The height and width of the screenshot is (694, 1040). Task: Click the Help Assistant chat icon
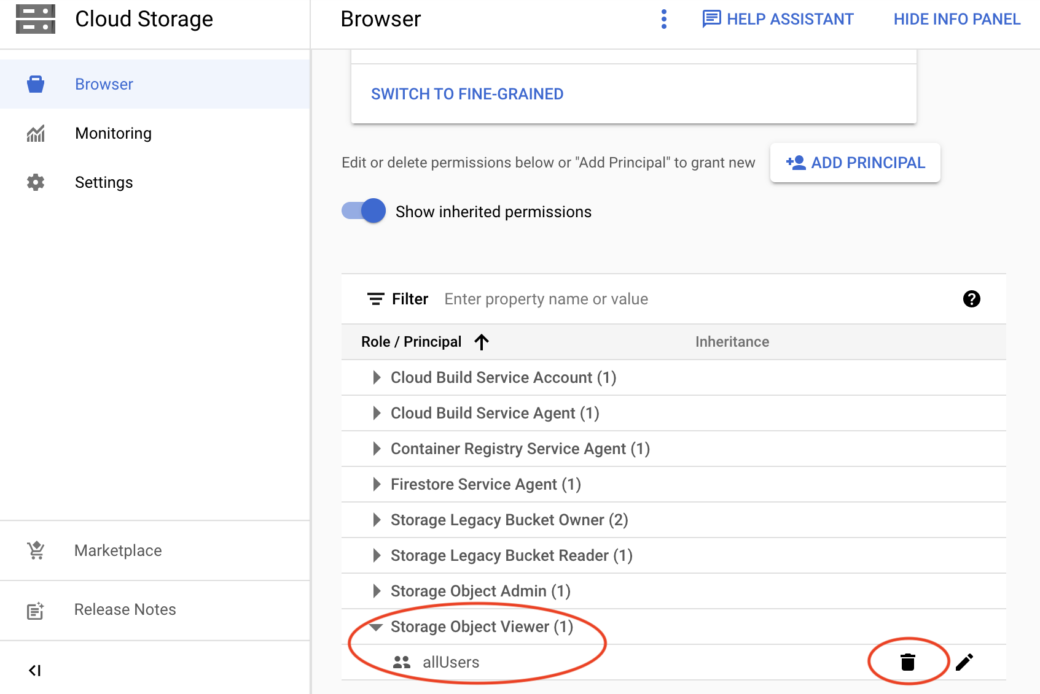point(711,19)
